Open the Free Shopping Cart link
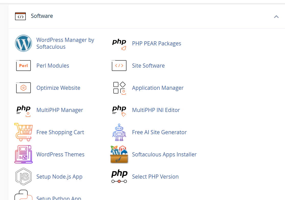This screenshot has width=285, height=200. click(x=60, y=132)
